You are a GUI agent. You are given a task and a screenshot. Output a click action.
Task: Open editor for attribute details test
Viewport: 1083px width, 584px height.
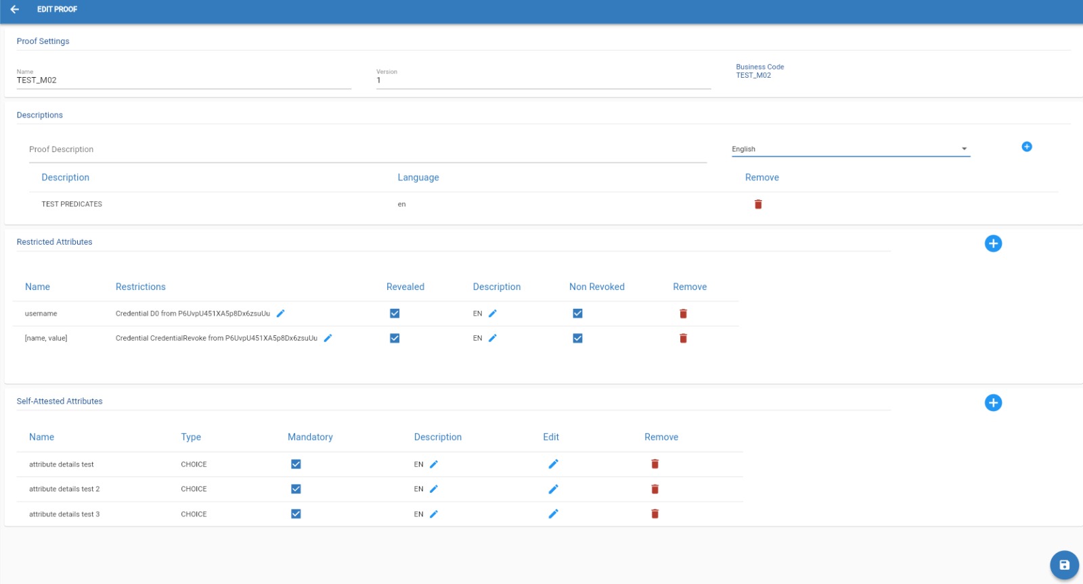pyautogui.click(x=553, y=464)
